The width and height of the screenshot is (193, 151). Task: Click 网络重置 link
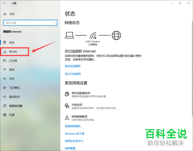tap(70, 148)
